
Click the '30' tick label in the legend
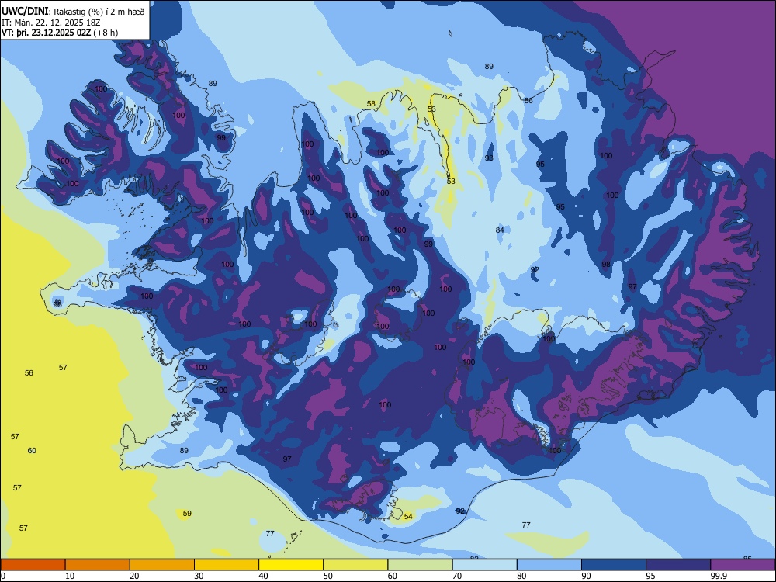pos(199,576)
